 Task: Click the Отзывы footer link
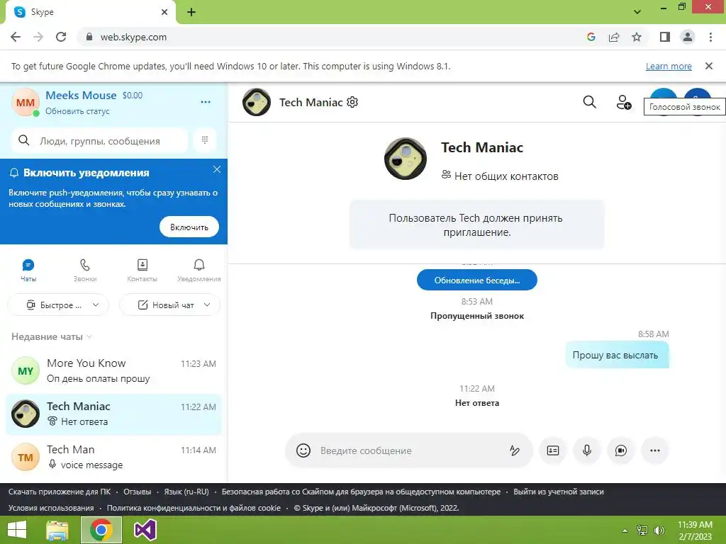point(137,492)
